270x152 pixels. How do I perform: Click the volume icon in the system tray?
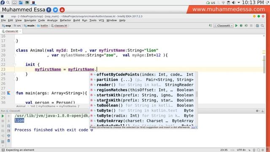234,3
